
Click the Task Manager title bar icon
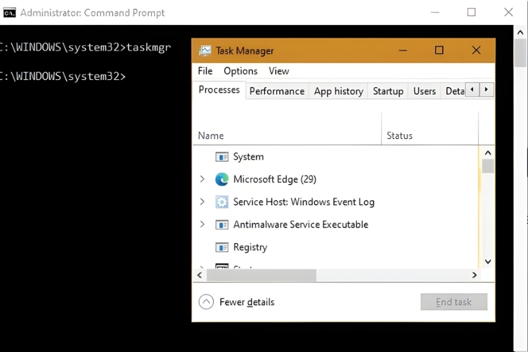click(204, 51)
